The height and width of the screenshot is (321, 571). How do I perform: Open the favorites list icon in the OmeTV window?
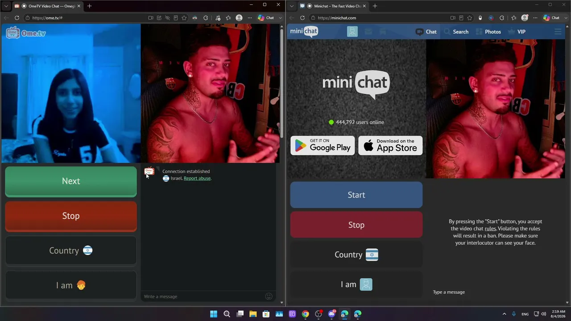(228, 18)
